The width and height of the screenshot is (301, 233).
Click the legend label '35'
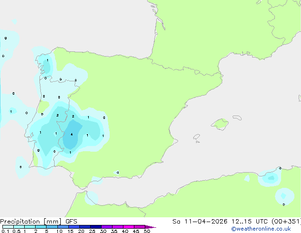coord(114,231)
